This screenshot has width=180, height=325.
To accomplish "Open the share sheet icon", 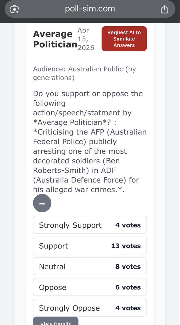I will (x=165, y=9).
